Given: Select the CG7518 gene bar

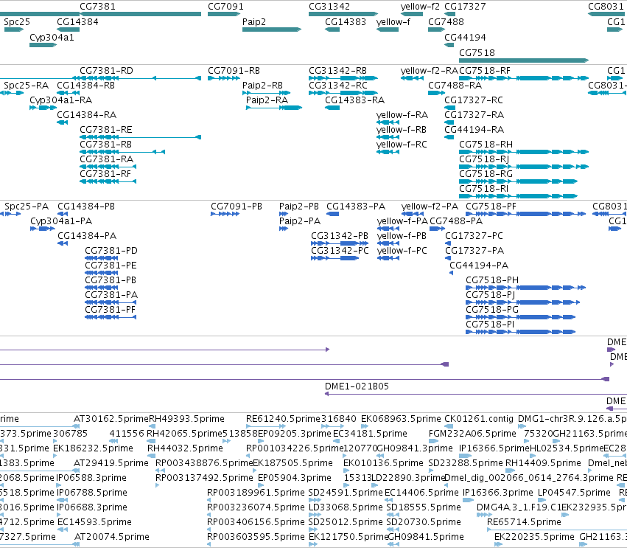Looking at the screenshot, I should [524, 60].
